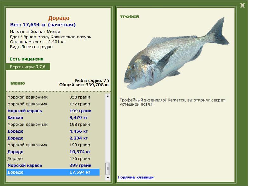Select the Дорадо 2,204 кг row
The width and height of the screenshot is (254, 186).
[53, 138]
